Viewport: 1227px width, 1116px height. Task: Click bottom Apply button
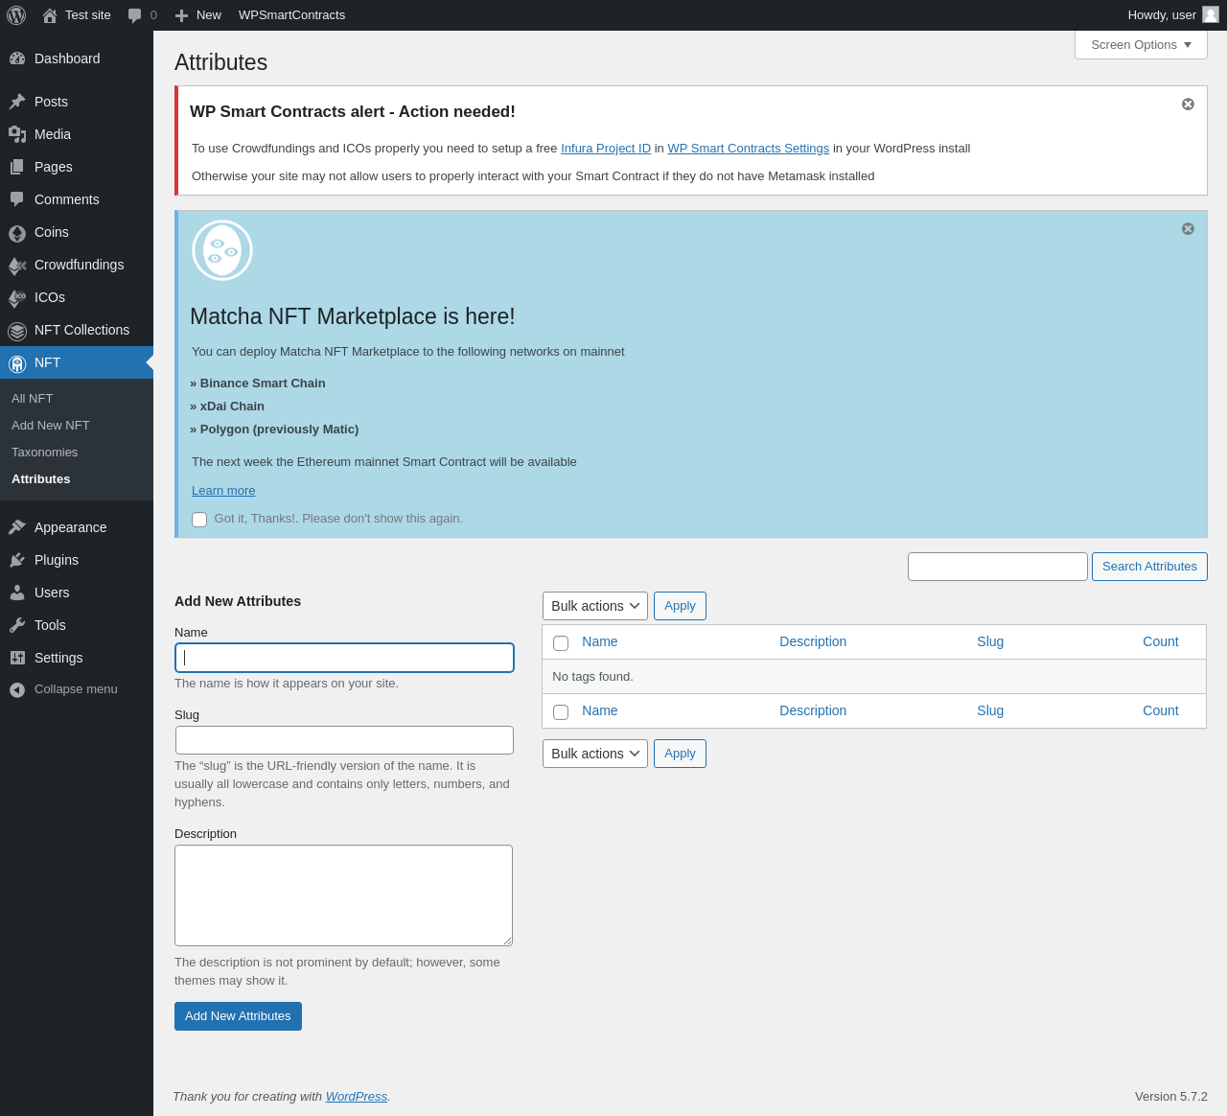point(680,754)
